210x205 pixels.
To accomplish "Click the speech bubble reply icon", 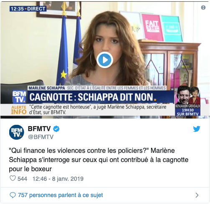I will (13, 195).
